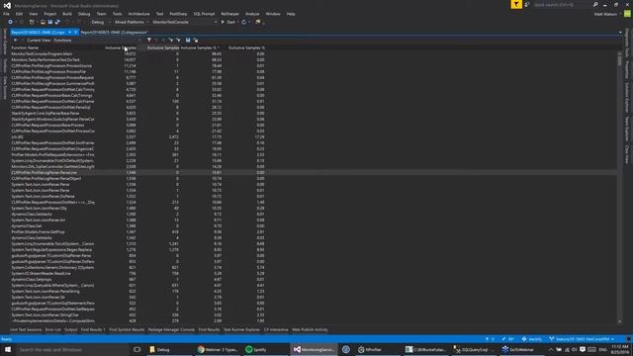
Task: Open the Unit Test Sessions panel tab
Action: click(x=26, y=329)
